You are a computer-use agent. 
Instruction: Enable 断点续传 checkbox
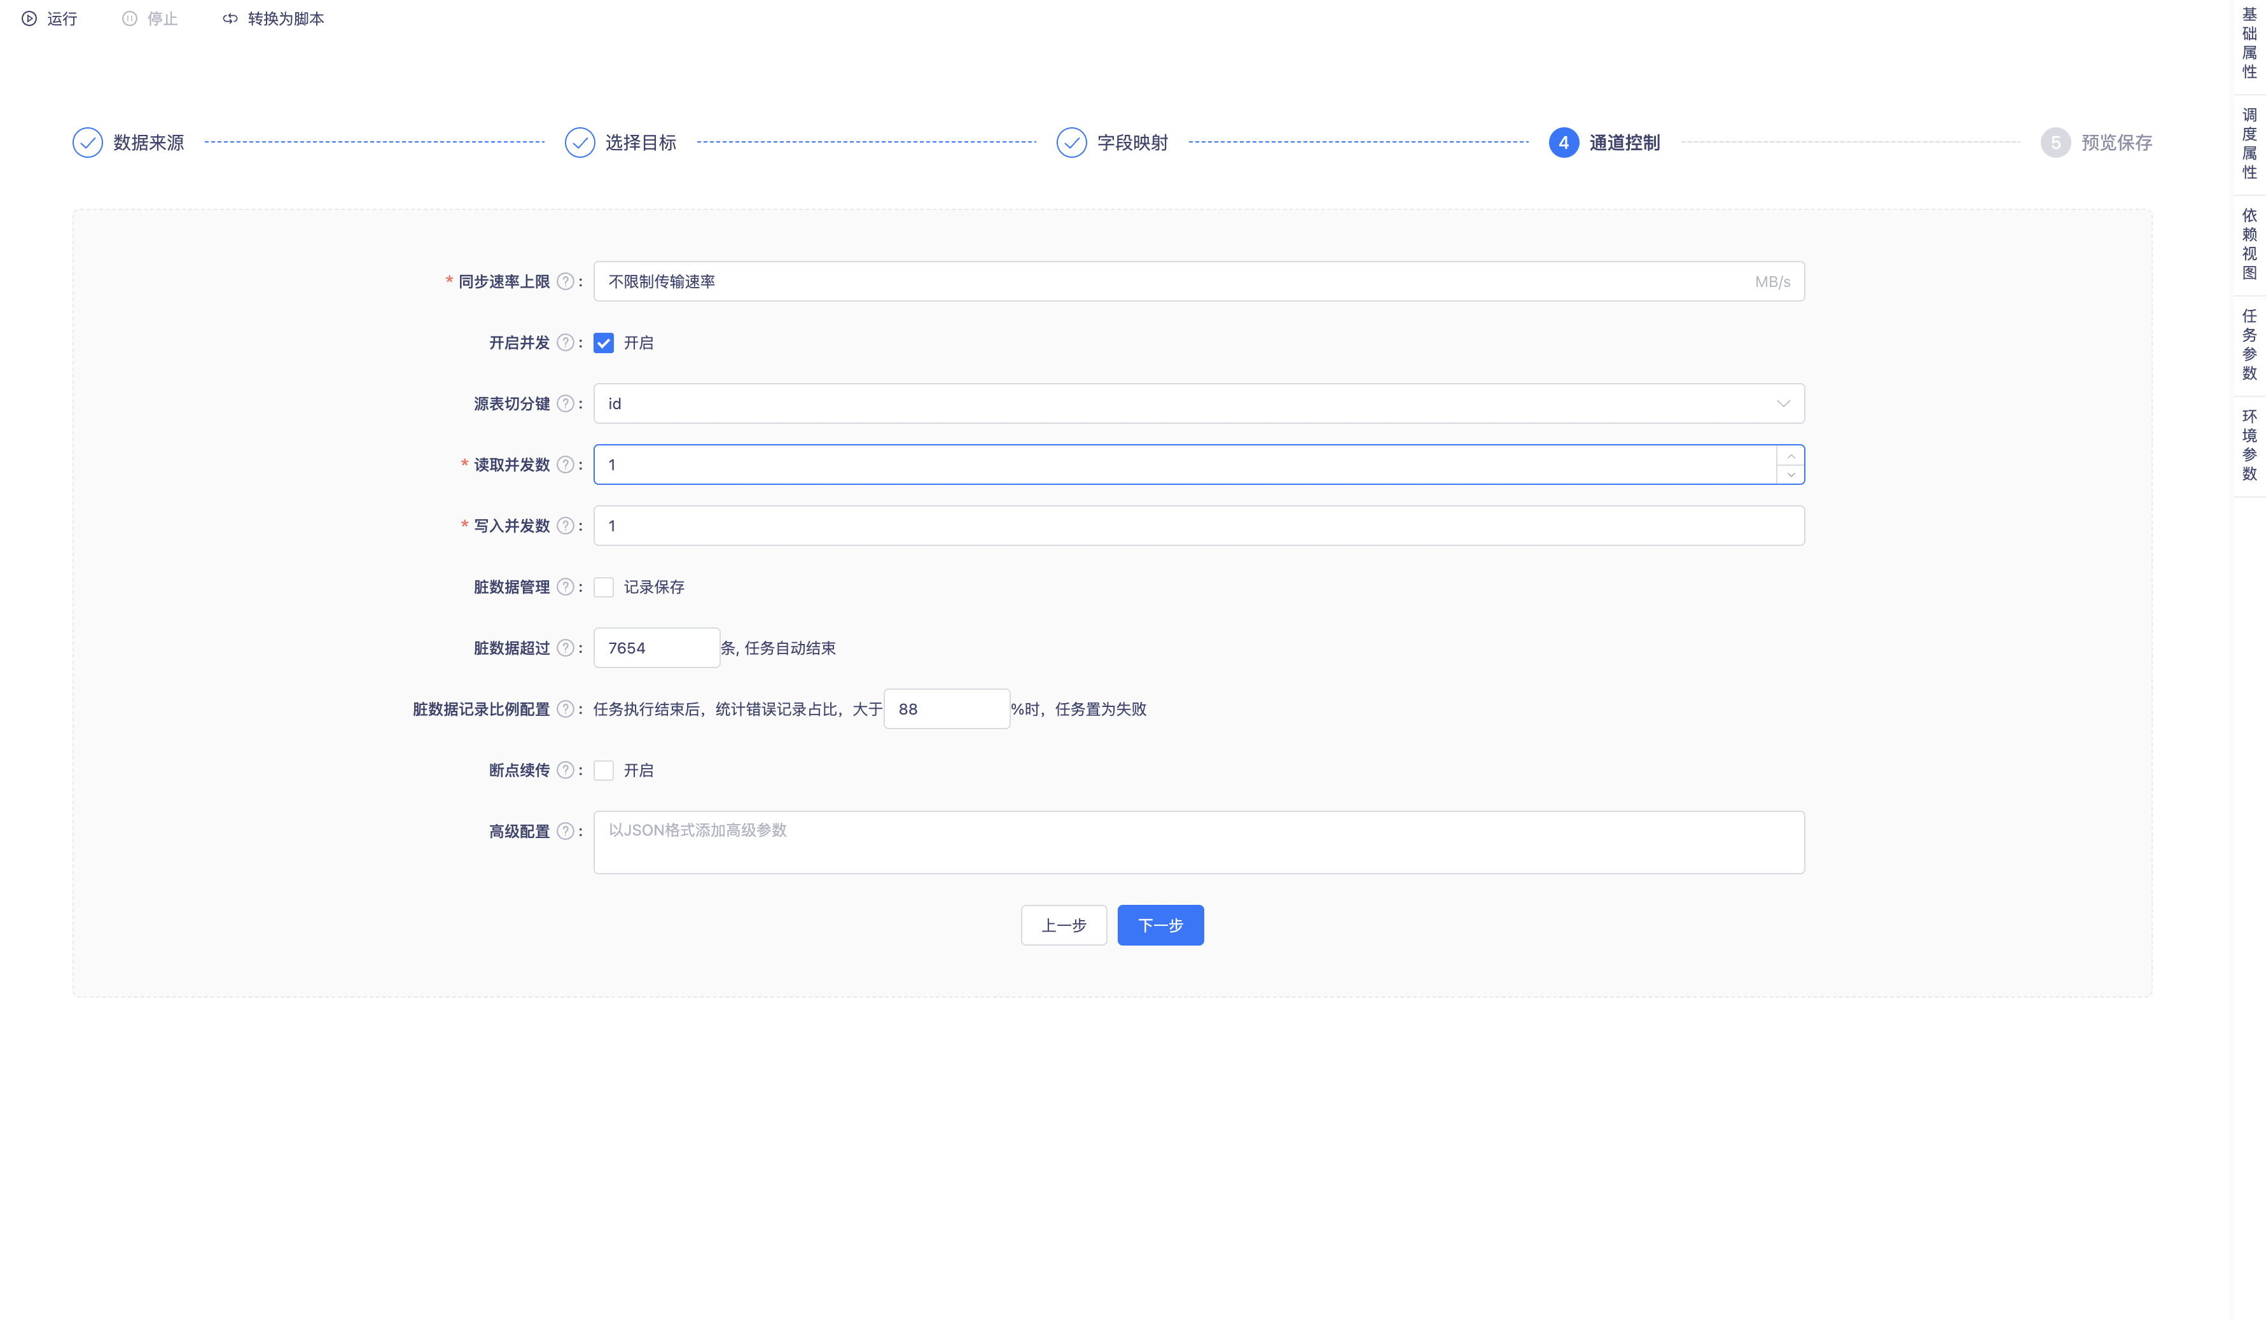point(603,771)
